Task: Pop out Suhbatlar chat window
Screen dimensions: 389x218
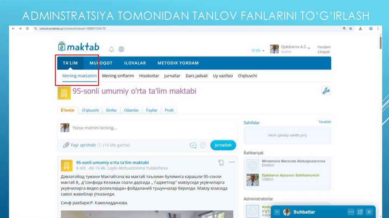Action: coord(360,212)
